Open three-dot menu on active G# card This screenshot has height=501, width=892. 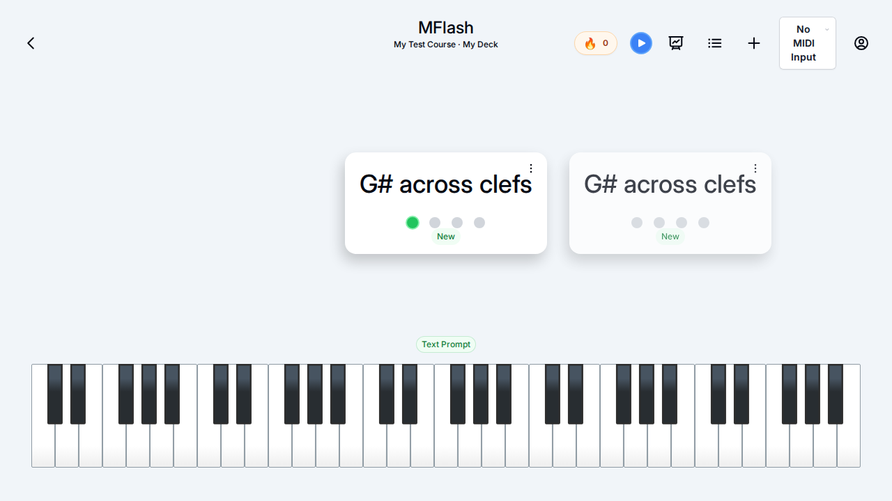531,168
